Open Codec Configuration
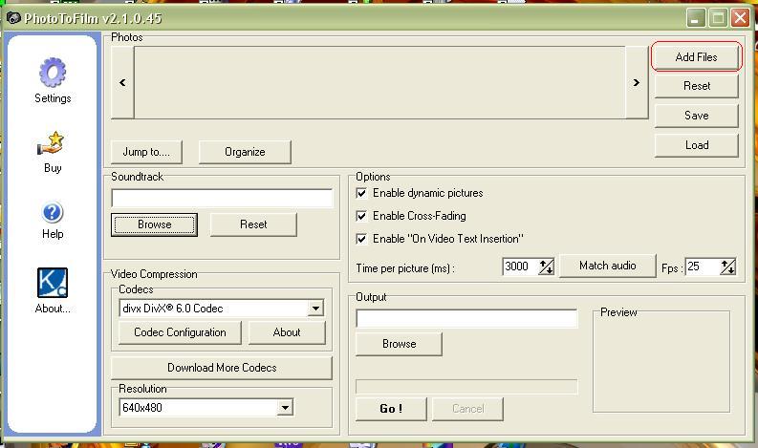Viewport: 758px width, 448px height. [180, 332]
